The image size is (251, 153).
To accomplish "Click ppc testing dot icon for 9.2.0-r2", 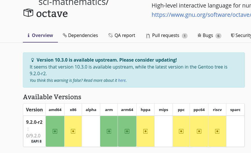I will (181, 131).
